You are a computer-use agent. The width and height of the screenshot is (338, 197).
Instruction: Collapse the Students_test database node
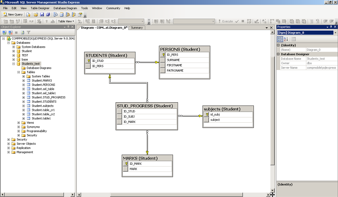pos(14,64)
